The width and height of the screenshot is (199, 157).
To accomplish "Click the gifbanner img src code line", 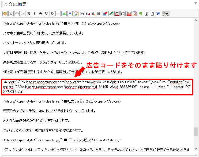I will click(97, 87).
